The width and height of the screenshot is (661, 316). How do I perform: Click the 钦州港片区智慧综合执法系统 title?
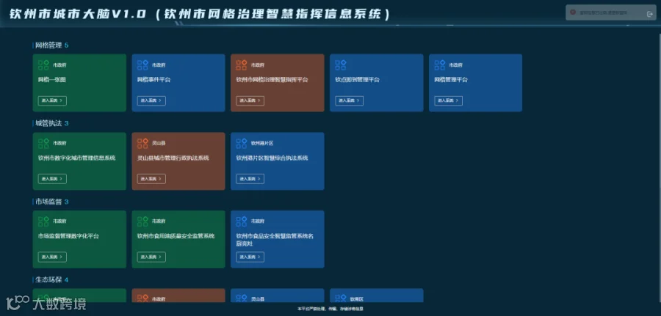272,158
